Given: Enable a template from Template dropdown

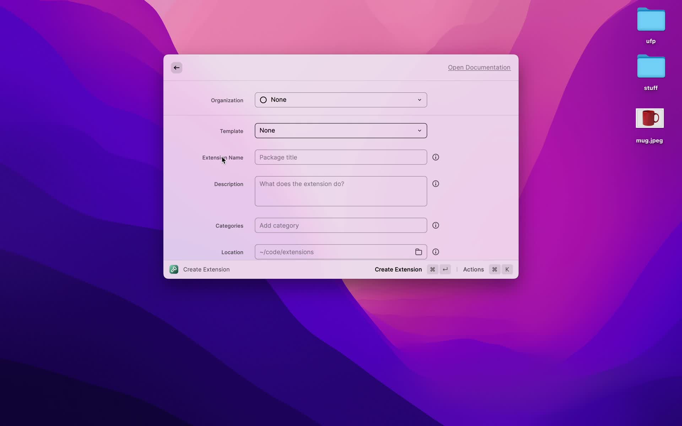Looking at the screenshot, I should click(341, 131).
